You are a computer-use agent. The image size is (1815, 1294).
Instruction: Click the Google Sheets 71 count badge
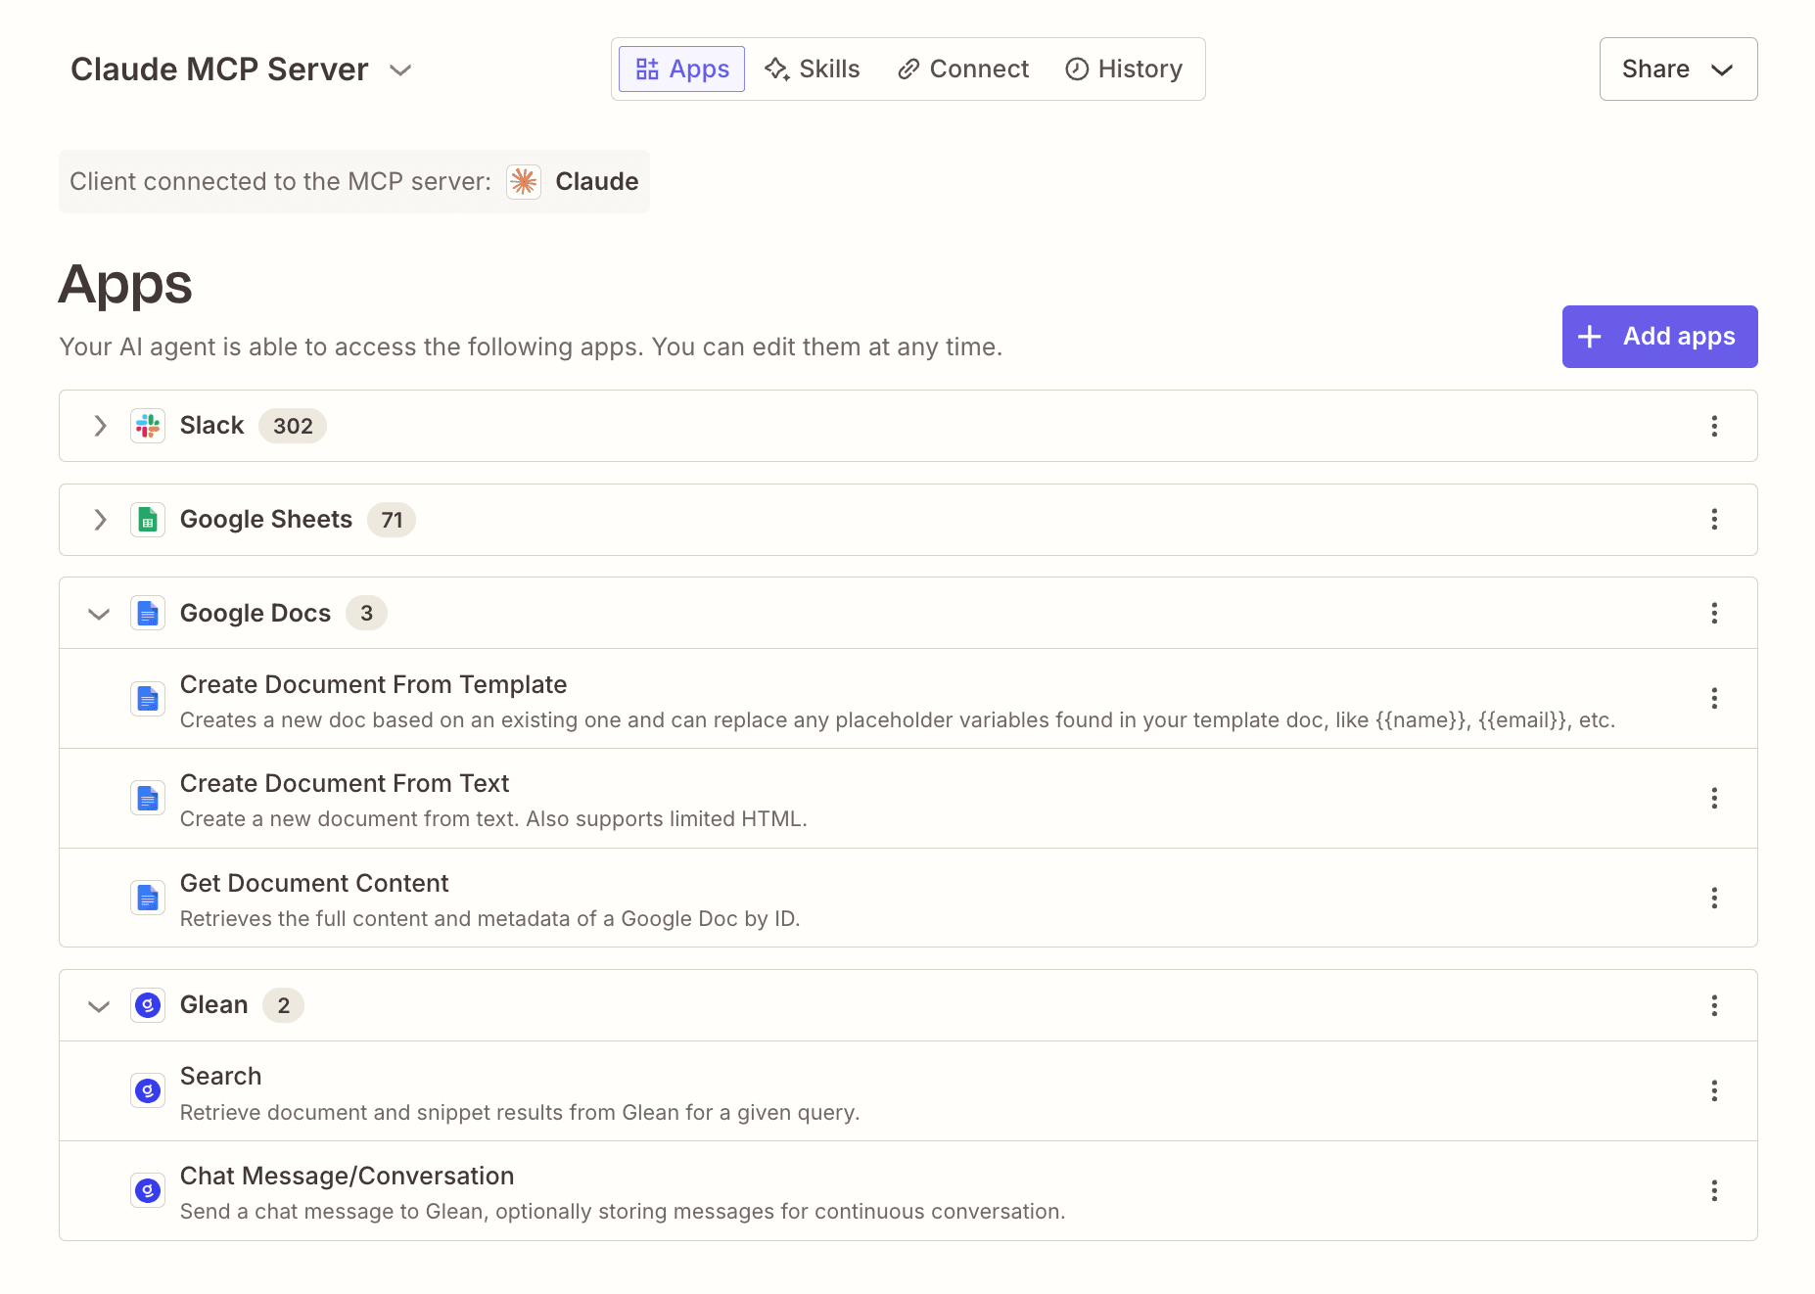(392, 520)
